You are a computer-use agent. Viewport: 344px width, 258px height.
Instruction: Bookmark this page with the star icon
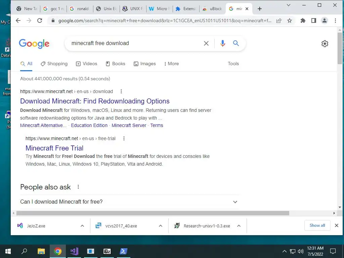coord(290,20)
